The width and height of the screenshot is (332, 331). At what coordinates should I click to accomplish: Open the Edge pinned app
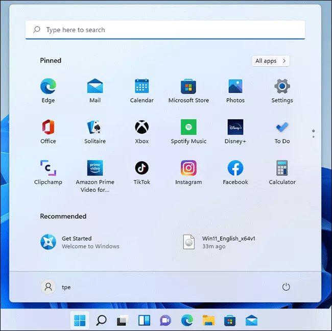pyautogui.click(x=48, y=91)
